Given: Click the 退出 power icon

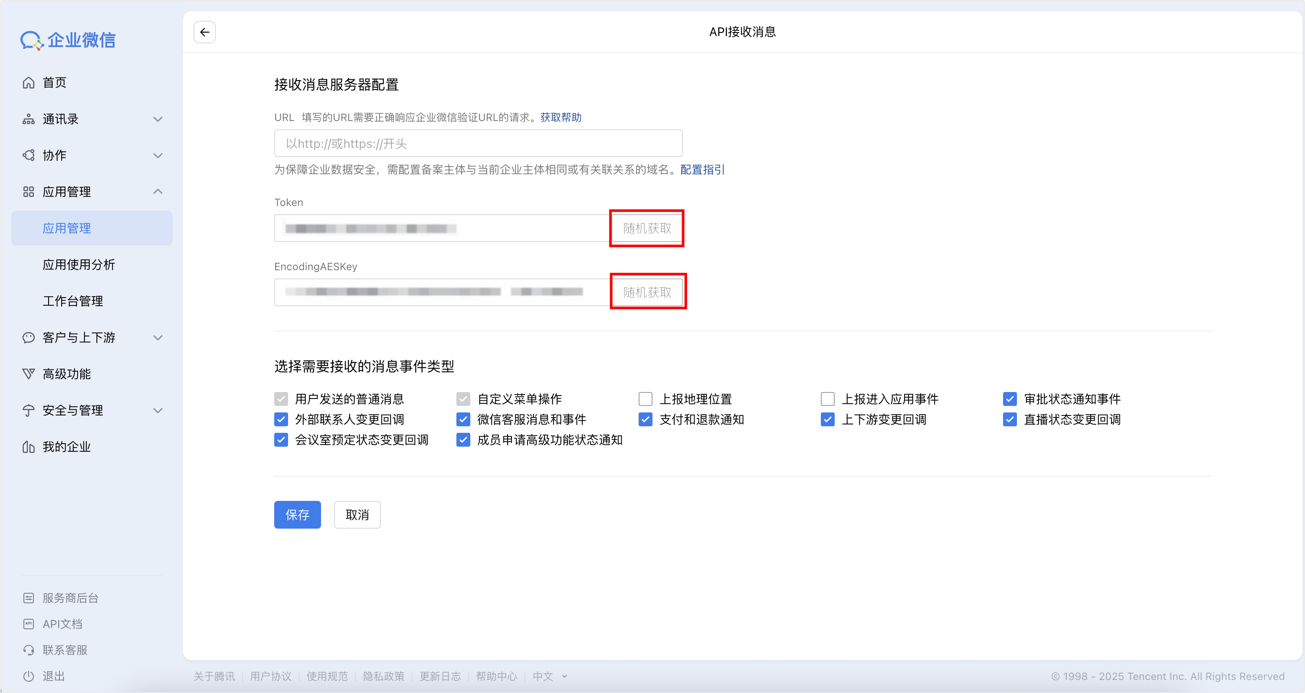Looking at the screenshot, I should pos(29,676).
